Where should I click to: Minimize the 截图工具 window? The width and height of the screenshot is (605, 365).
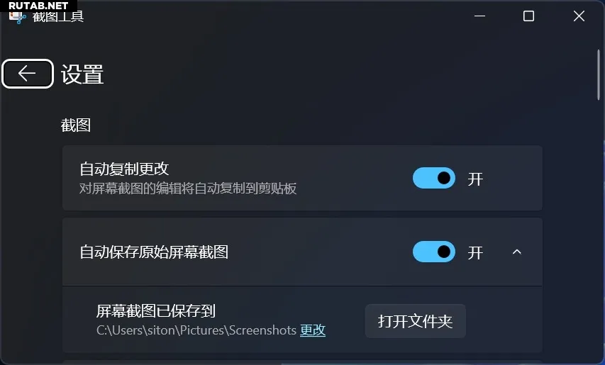(x=479, y=16)
